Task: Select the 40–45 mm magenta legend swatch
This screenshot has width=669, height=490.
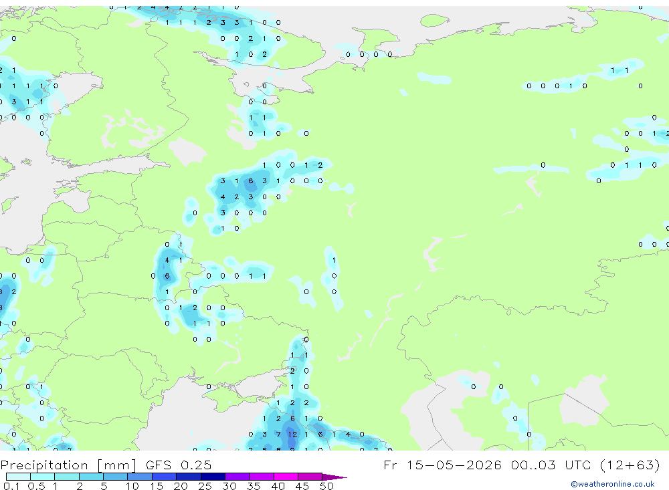Action: (286, 477)
